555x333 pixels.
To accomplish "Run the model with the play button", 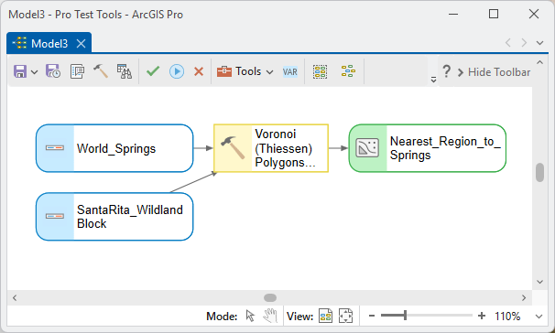I will (x=177, y=71).
